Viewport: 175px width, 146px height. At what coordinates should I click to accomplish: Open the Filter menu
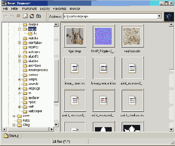(x=15, y=9)
